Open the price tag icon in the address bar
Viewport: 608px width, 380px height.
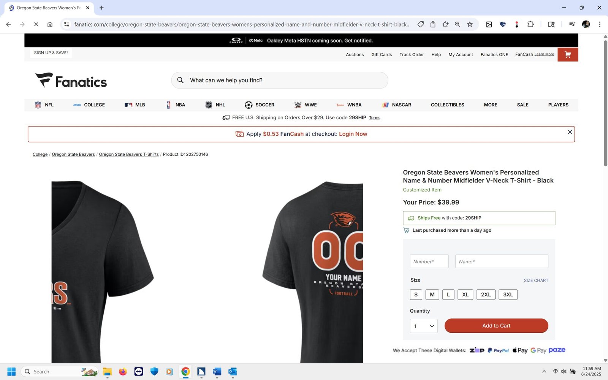(420, 24)
